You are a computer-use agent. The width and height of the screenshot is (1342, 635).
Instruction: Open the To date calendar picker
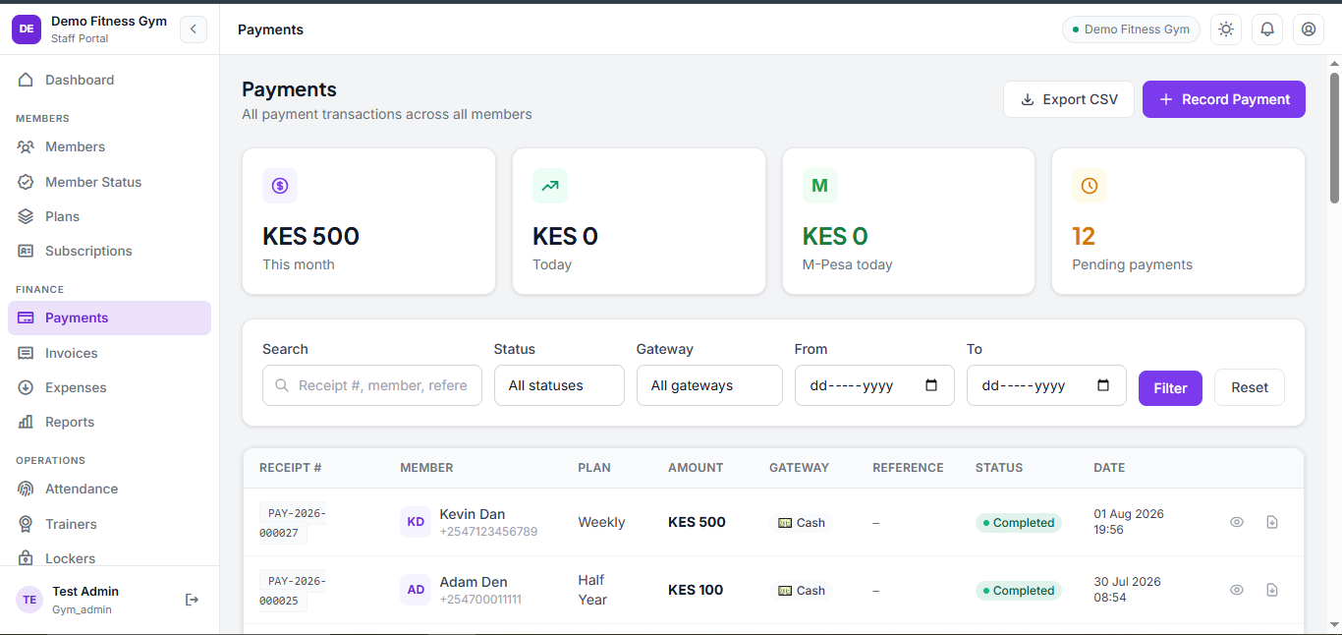(x=1103, y=385)
